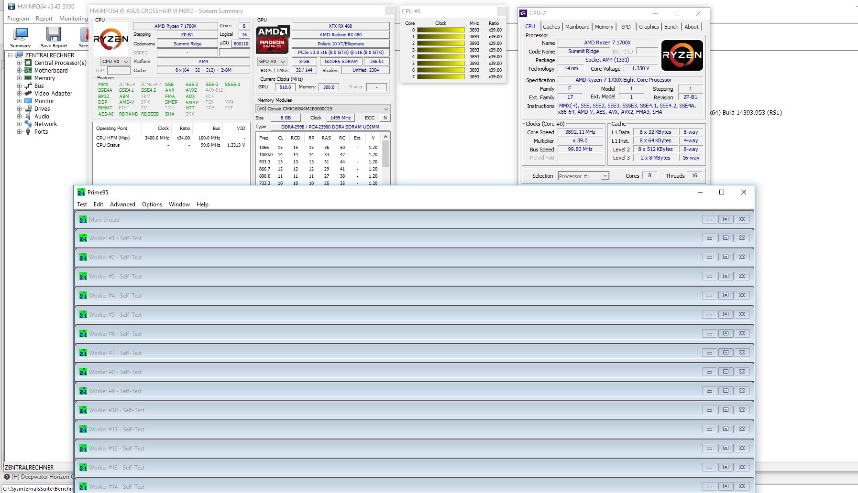Screen dimensions: 858x493
Task: Open HWiNFO Program menu
Action: 18,18
